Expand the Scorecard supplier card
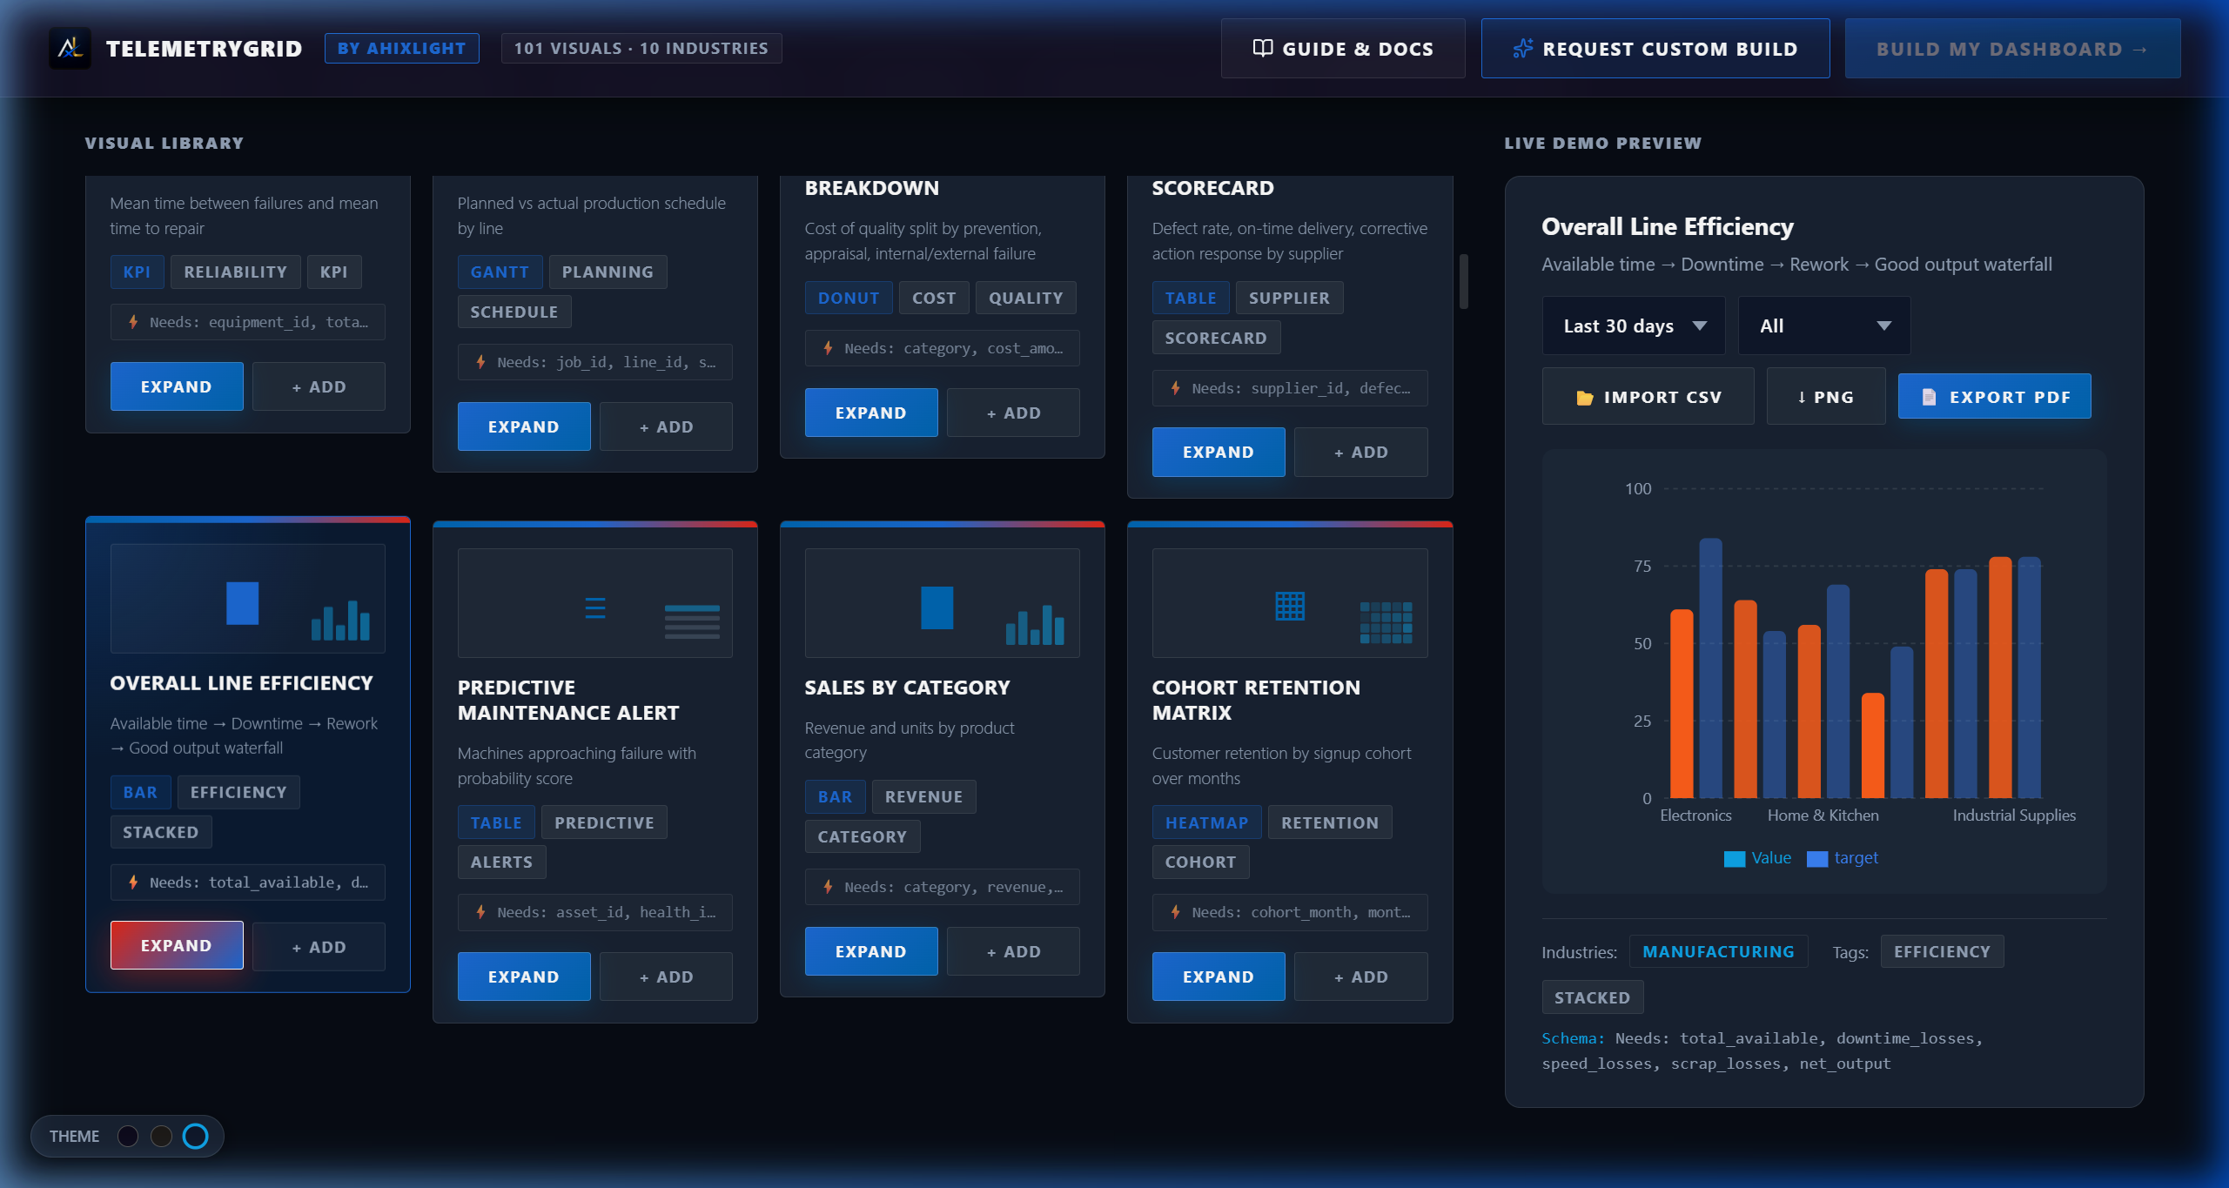This screenshot has height=1188, width=2229. tap(1219, 452)
